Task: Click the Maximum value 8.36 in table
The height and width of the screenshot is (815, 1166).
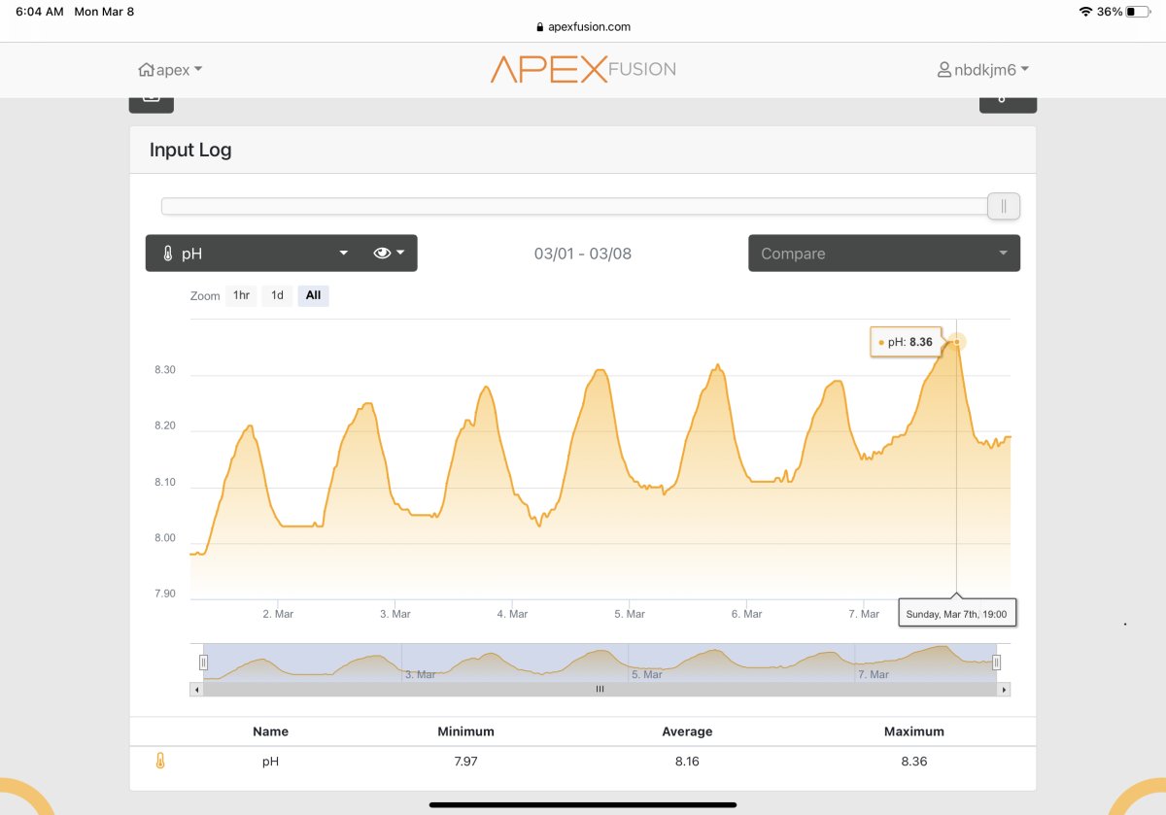Action: pyautogui.click(x=914, y=762)
